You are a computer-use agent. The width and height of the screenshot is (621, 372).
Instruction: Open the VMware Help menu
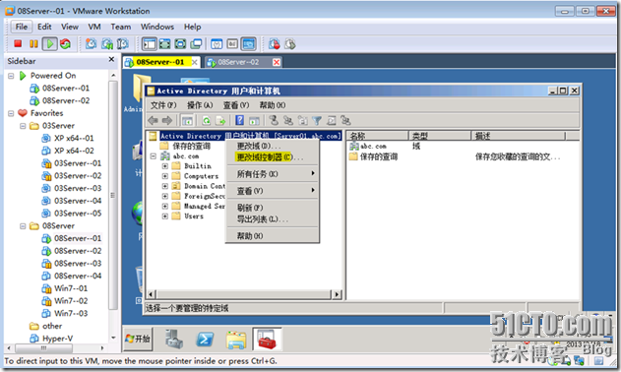point(193,27)
